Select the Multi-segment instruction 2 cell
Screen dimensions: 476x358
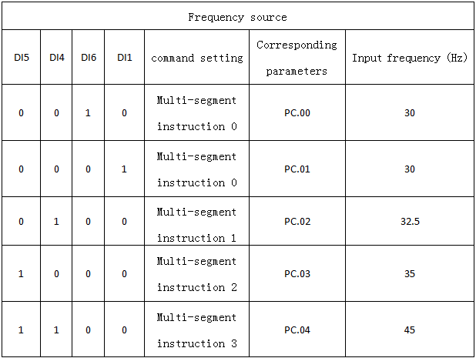point(196,274)
